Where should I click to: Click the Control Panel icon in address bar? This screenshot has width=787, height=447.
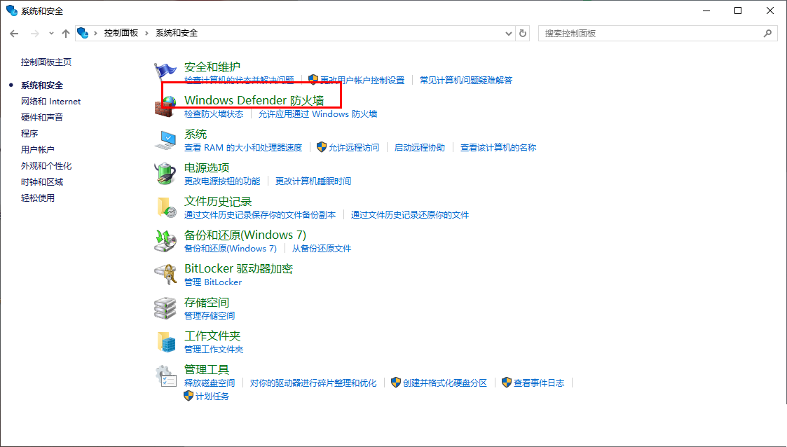point(83,33)
